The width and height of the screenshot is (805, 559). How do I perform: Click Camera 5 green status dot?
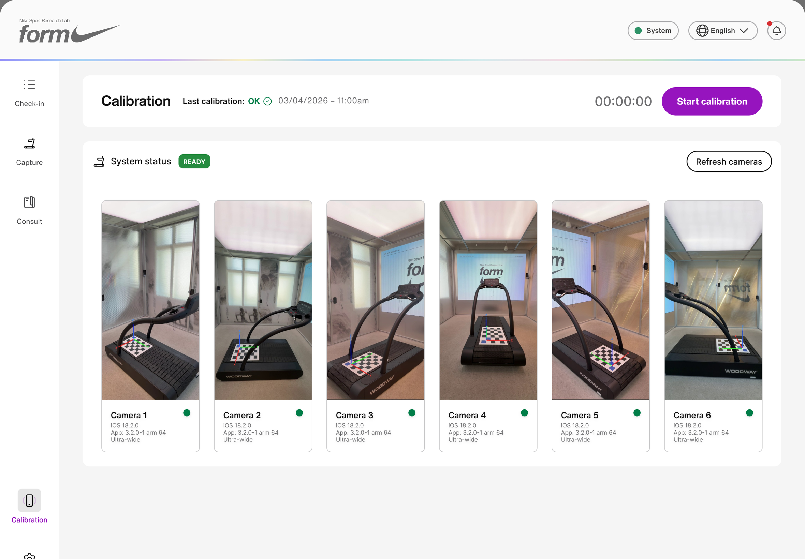pyautogui.click(x=637, y=413)
